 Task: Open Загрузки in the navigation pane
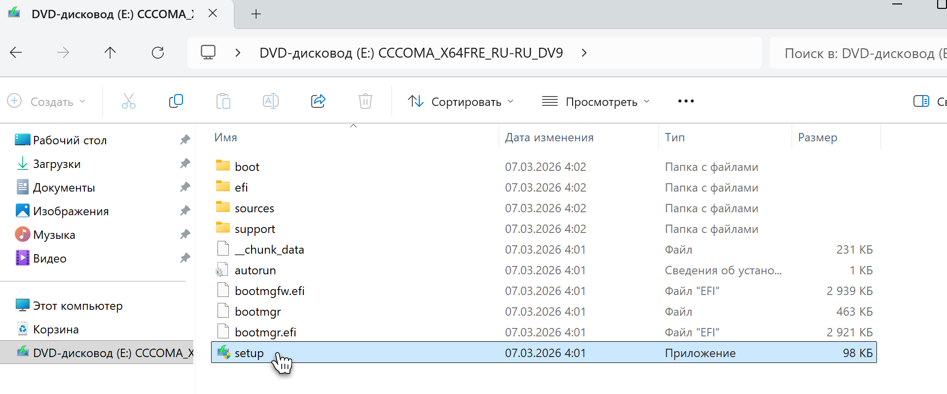(56, 164)
